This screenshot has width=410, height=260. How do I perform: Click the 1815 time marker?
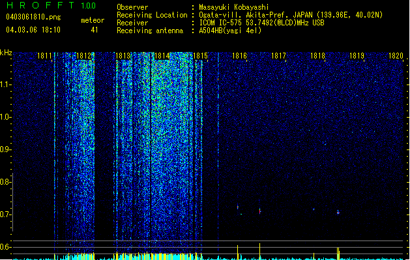(x=200, y=56)
